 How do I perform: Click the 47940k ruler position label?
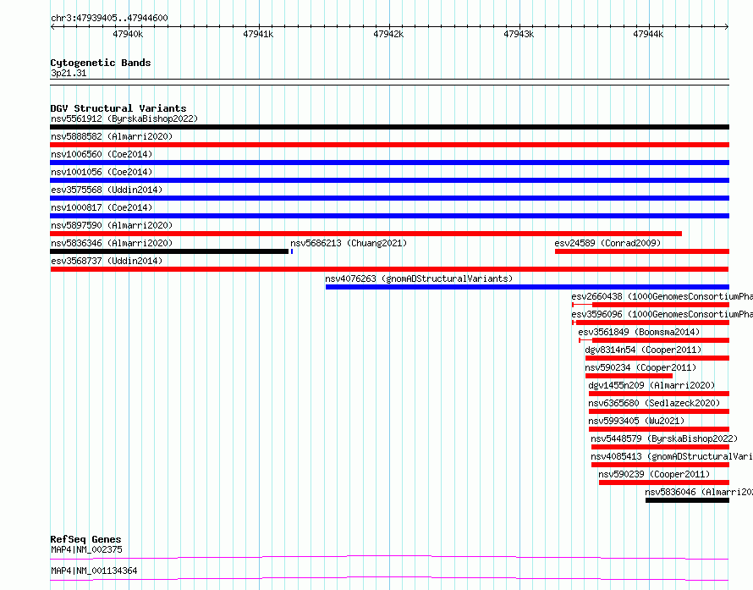[x=128, y=34]
